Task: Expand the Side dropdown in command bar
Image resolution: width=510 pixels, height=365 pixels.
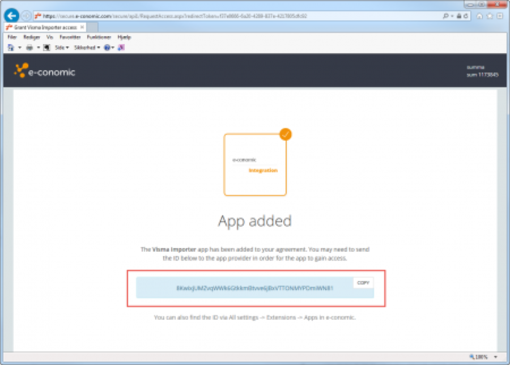Action: [x=61, y=48]
